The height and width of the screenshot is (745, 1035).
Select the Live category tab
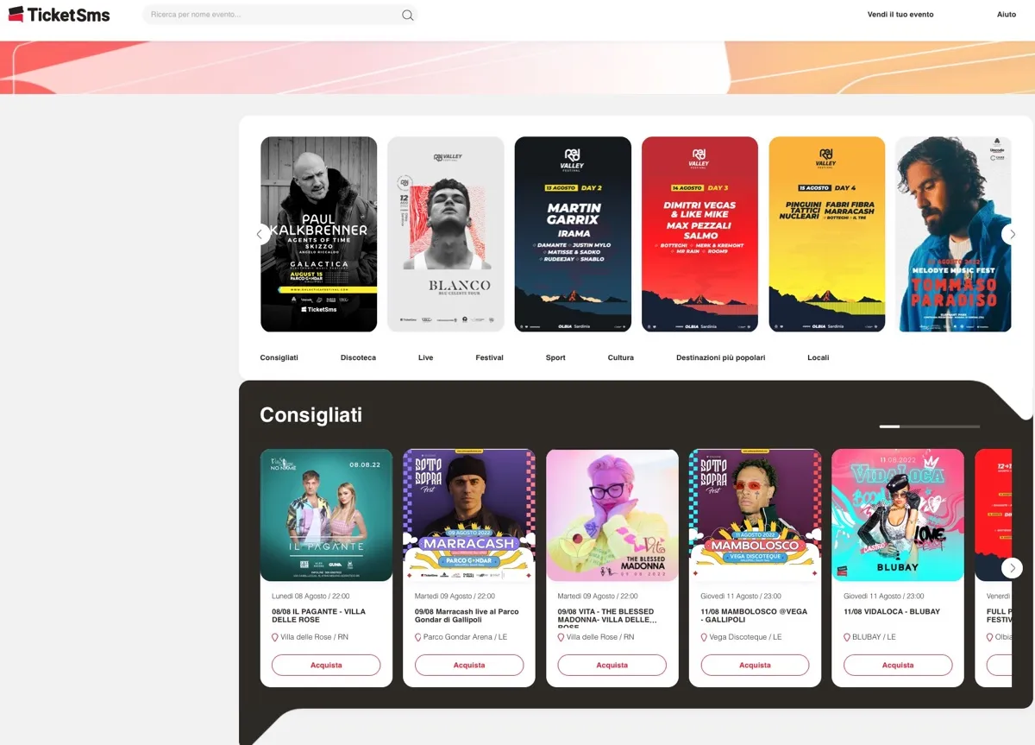pos(425,357)
